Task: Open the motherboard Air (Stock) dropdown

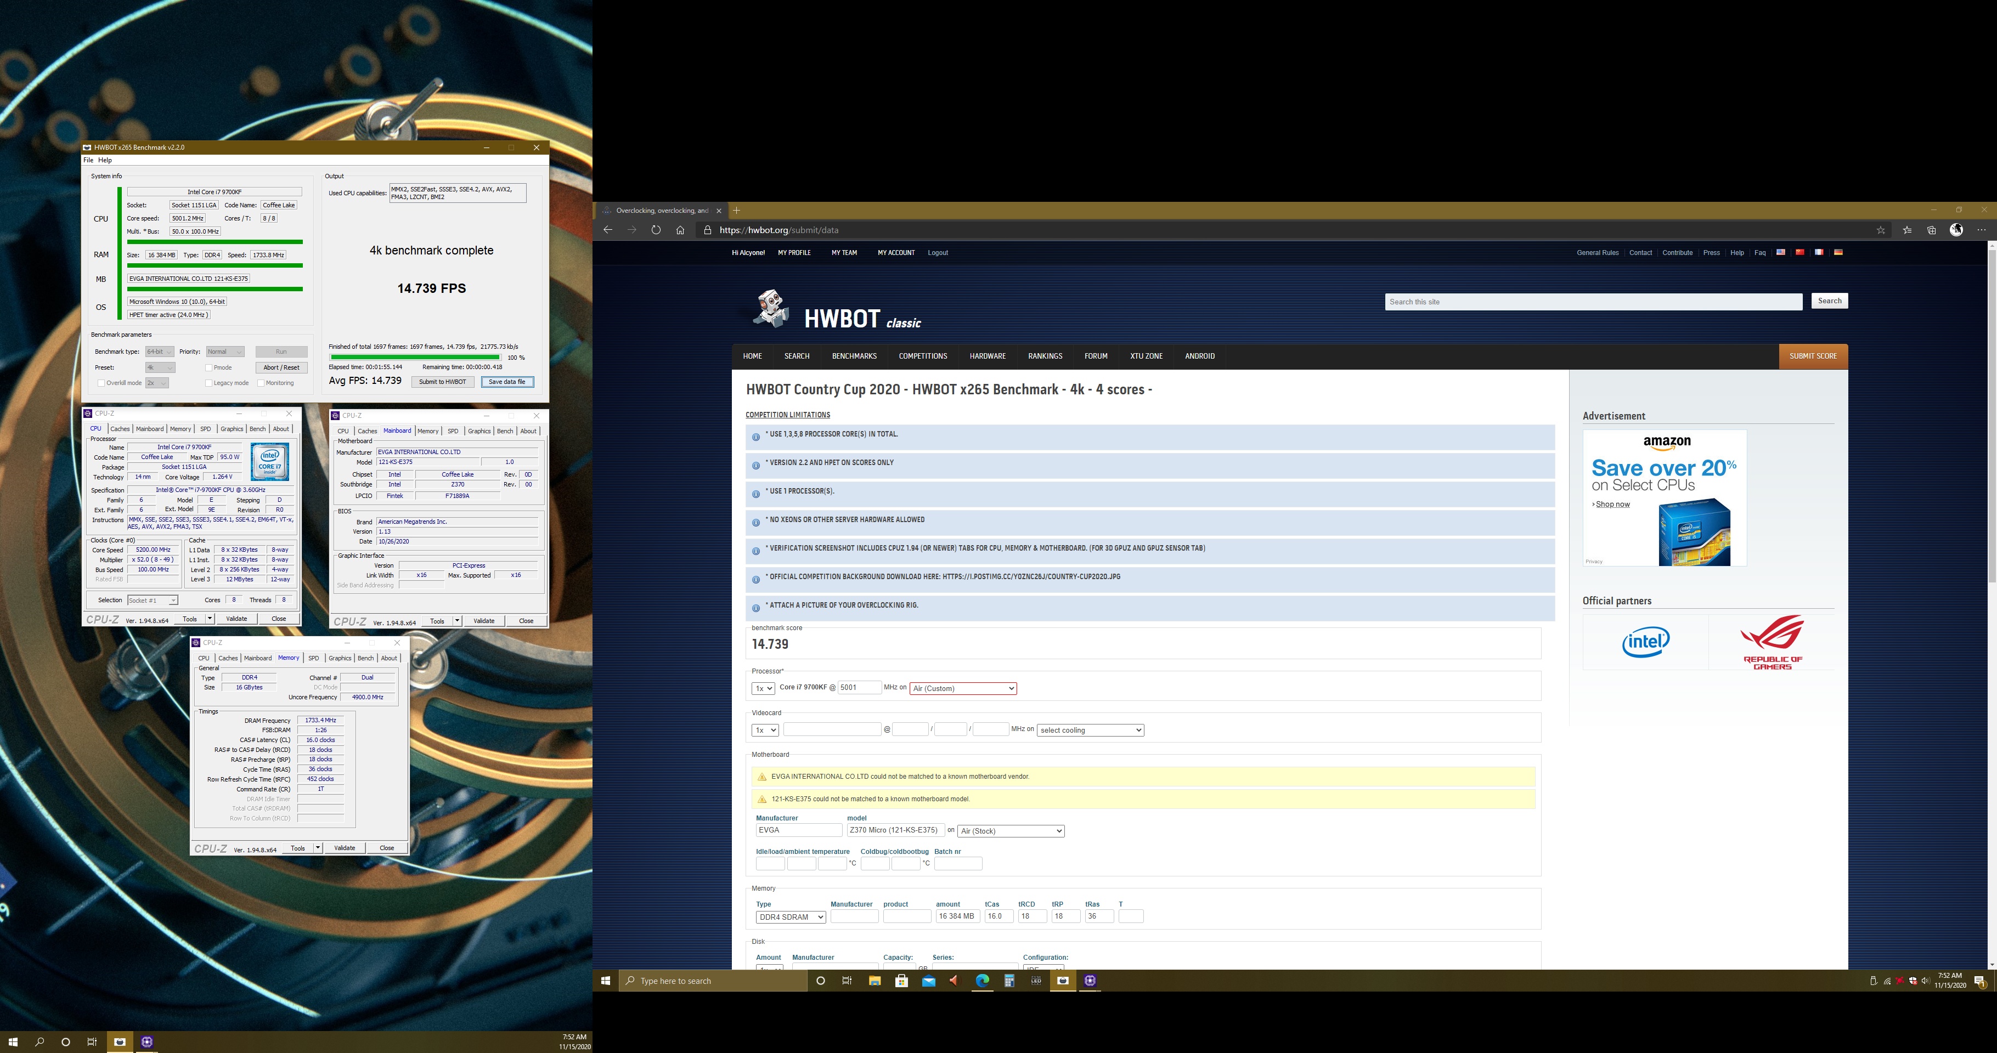Action: tap(1011, 831)
